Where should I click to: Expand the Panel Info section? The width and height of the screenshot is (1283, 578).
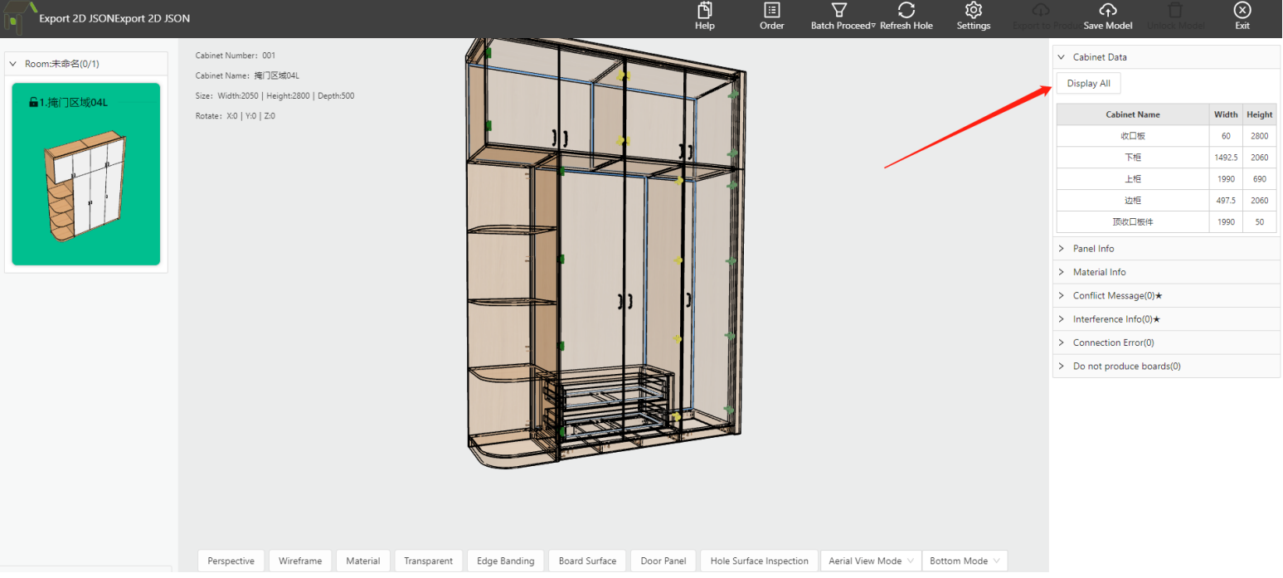tap(1093, 249)
